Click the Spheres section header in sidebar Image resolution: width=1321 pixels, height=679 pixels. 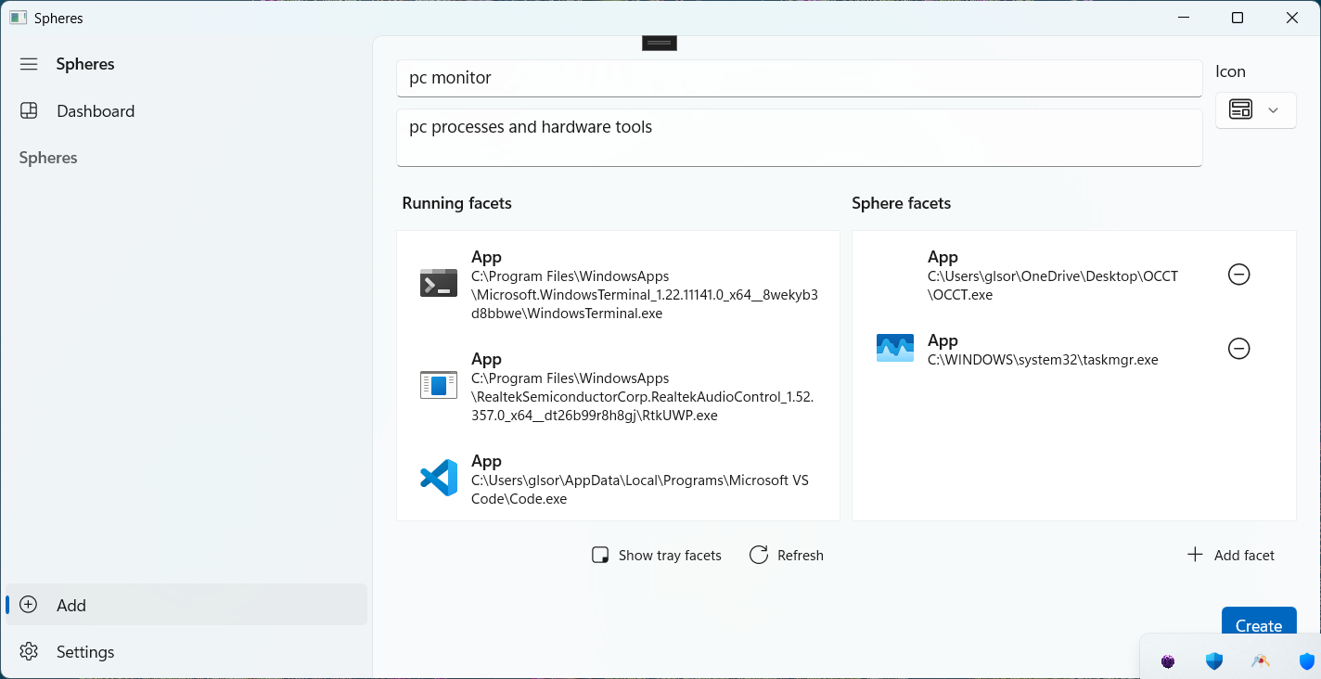click(x=48, y=158)
